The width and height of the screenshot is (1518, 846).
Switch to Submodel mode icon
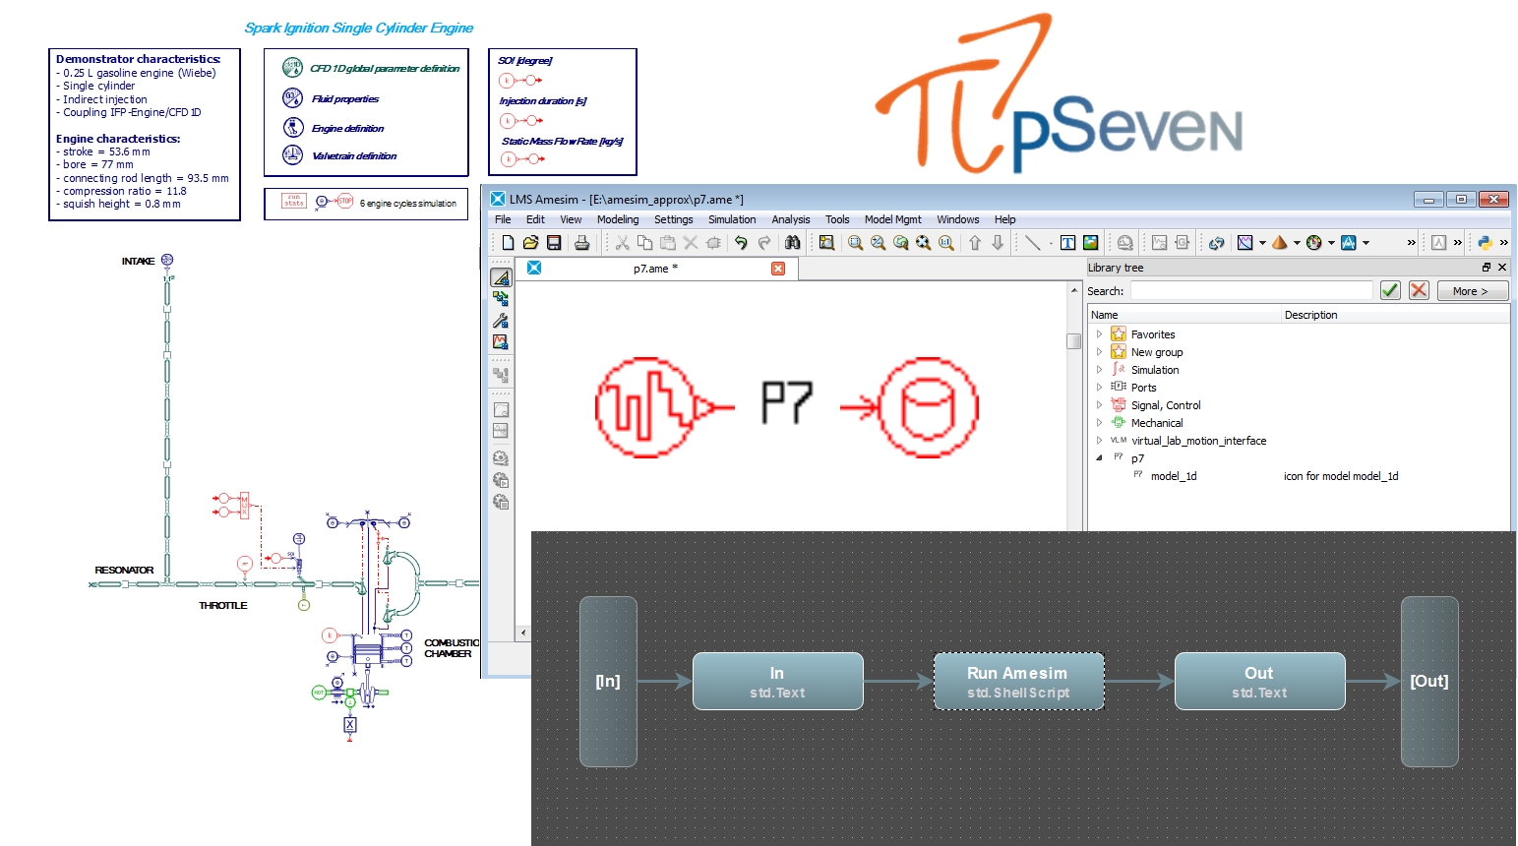pyautogui.click(x=501, y=299)
